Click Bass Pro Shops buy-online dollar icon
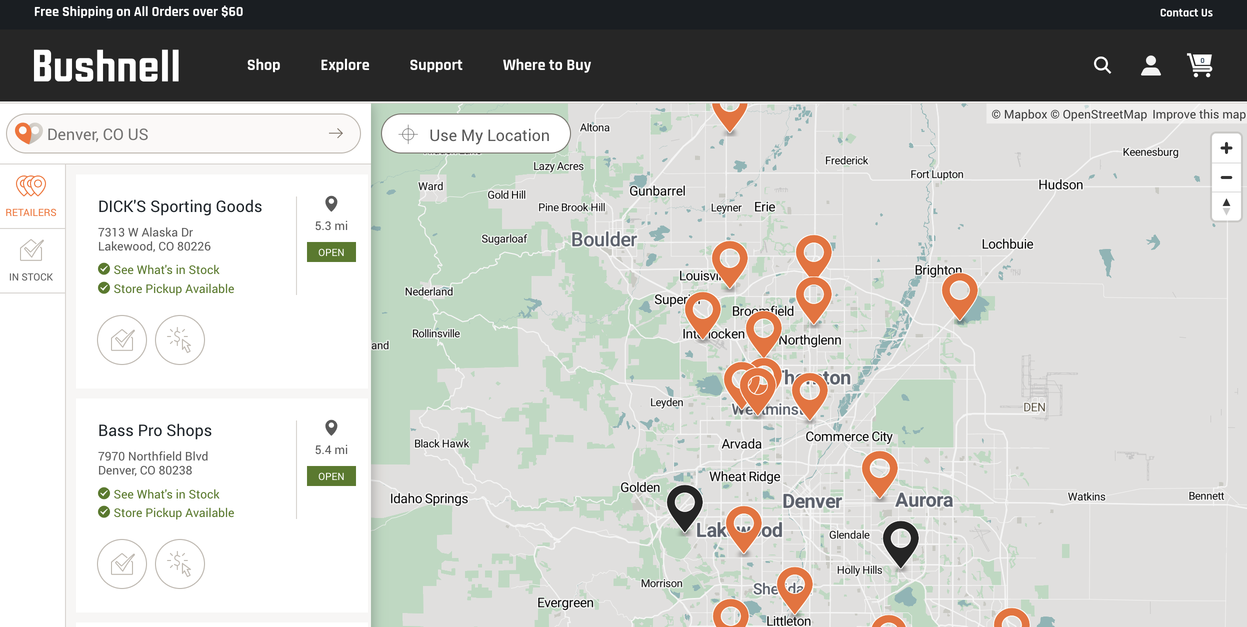 coord(180,564)
